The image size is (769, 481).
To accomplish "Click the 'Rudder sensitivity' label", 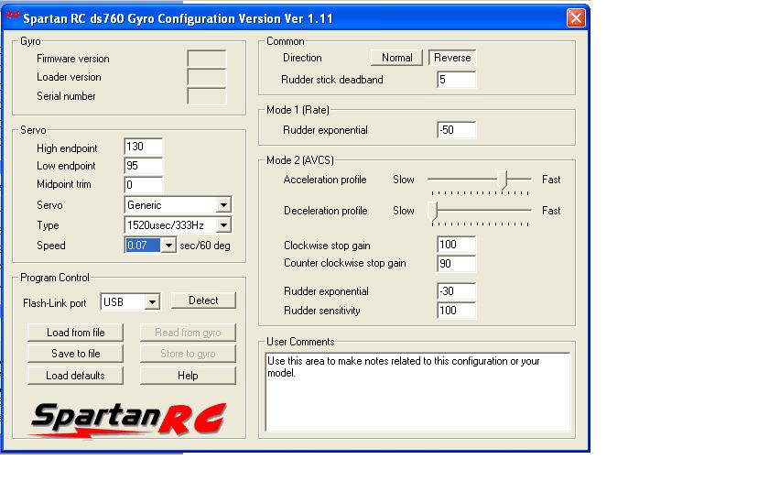I will click(x=321, y=311).
